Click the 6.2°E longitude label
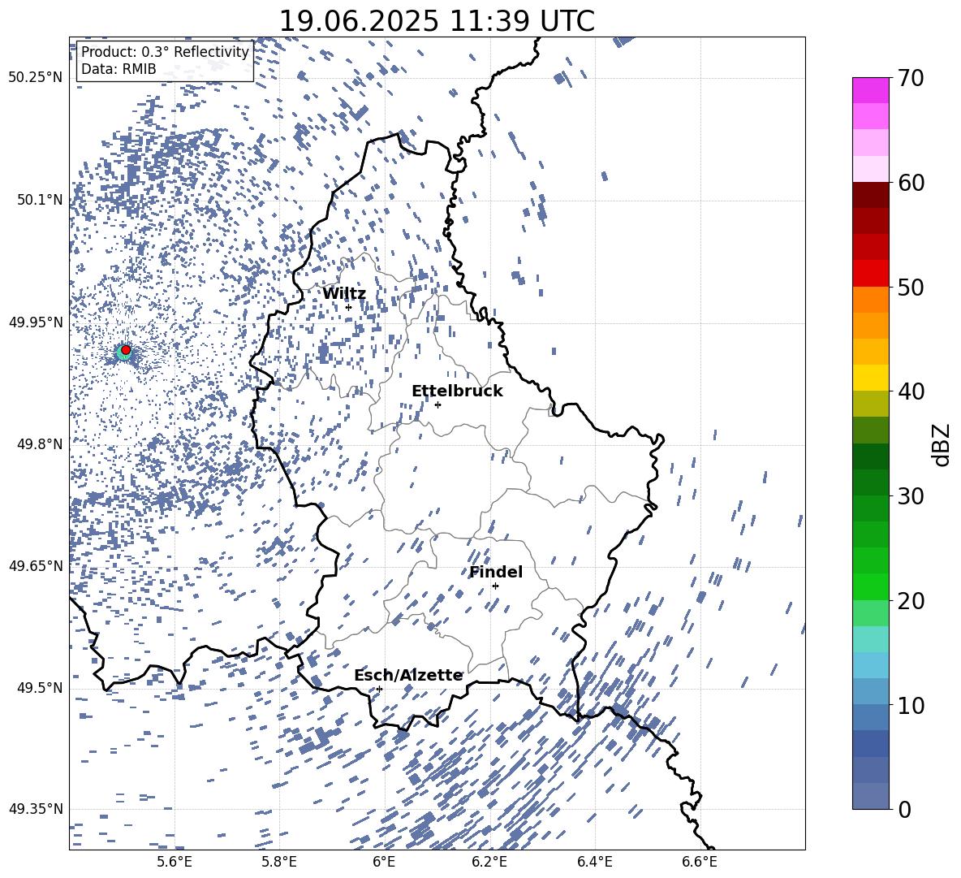Viewport: 961px width, 878px height. [x=489, y=862]
